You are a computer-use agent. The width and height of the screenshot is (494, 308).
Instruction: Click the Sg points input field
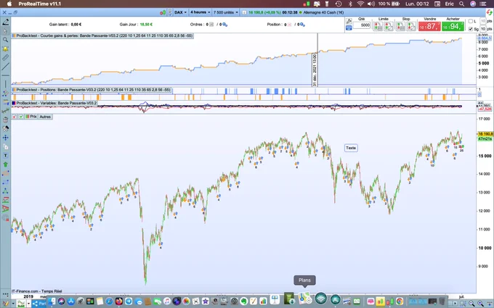[x=482, y=29]
